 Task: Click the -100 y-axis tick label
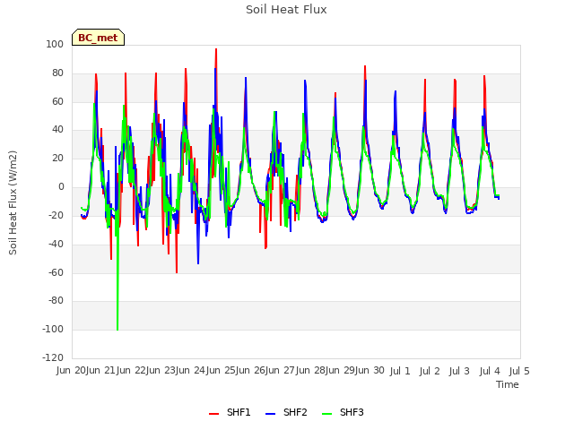pos(53,329)
